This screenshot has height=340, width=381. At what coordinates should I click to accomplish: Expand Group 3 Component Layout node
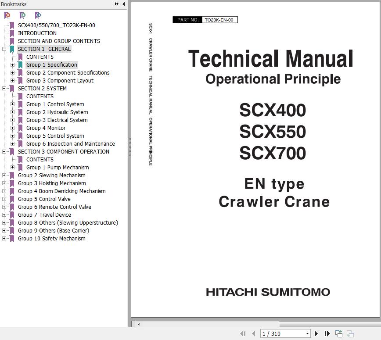pos(12,81)
